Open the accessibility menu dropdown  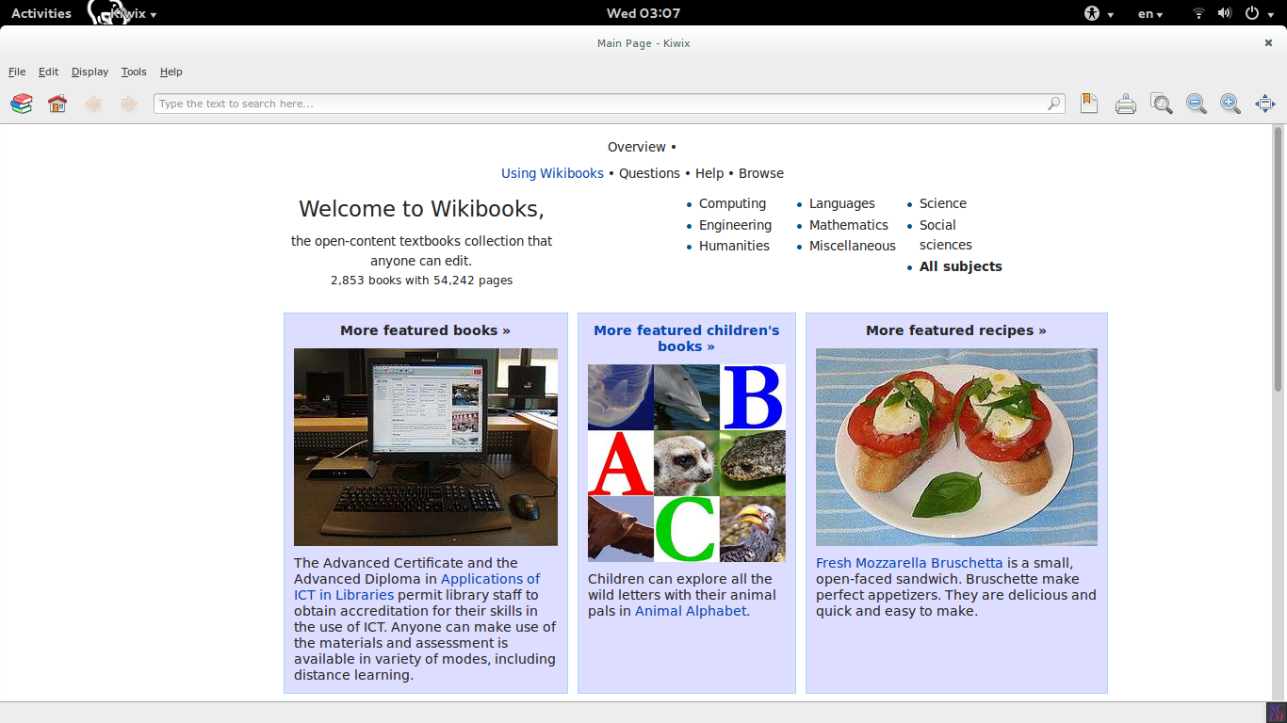(x=1098, y=13)
